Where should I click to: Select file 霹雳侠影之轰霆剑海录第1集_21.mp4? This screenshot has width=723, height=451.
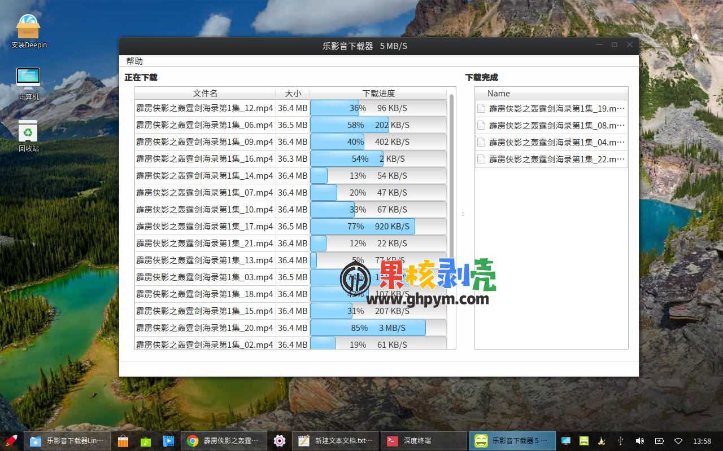204,244
